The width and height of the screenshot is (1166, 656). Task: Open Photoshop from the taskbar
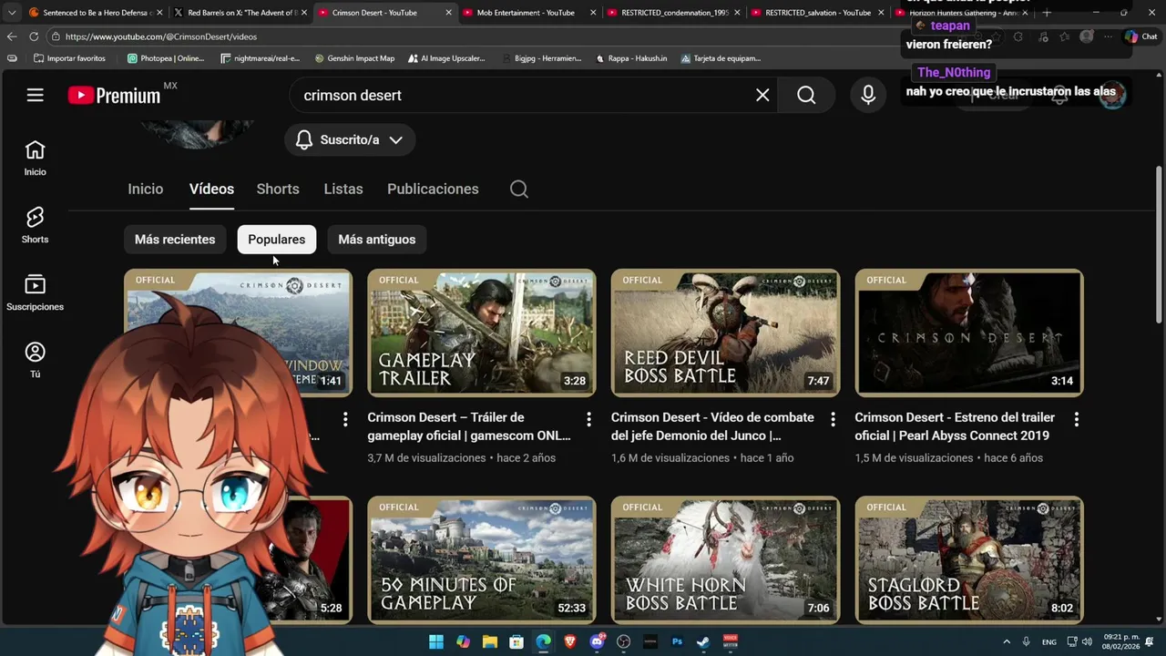(x=677, y=641)
